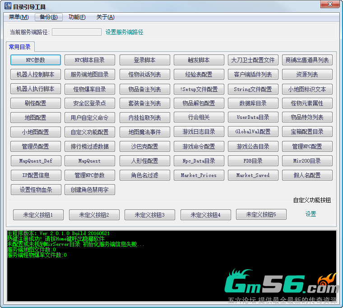
Task: Click the 设置 link for custom buttons
Action: click(x=311, y=214)
